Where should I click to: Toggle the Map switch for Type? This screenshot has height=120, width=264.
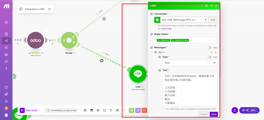(x=209, y=57)
